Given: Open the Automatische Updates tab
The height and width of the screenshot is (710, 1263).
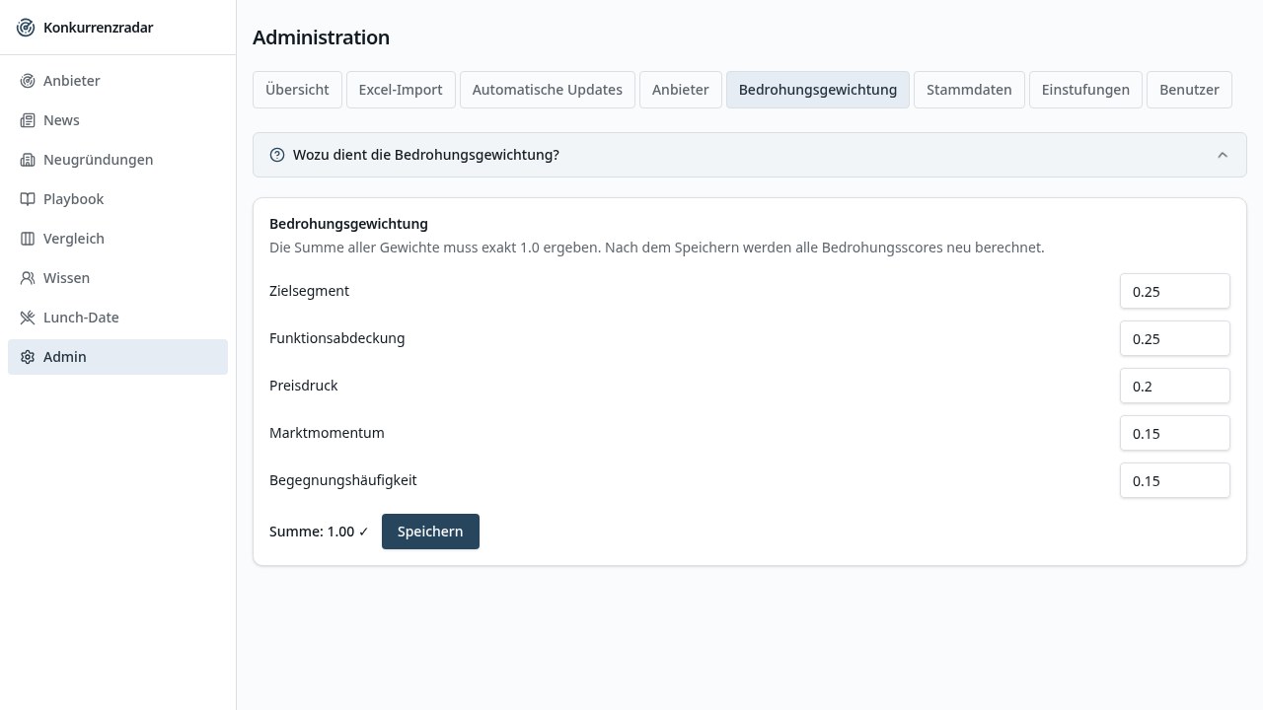Looking at the screenshot, I should point(548,90).
